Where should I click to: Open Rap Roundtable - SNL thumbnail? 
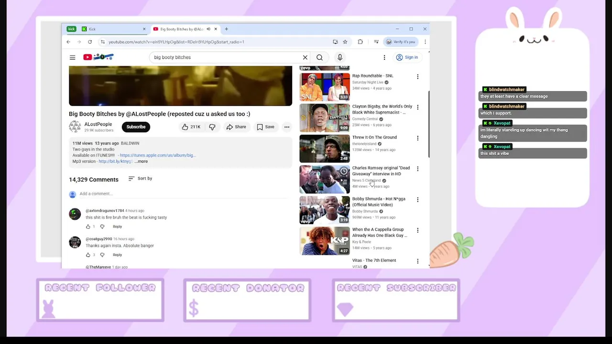[325, 87]
